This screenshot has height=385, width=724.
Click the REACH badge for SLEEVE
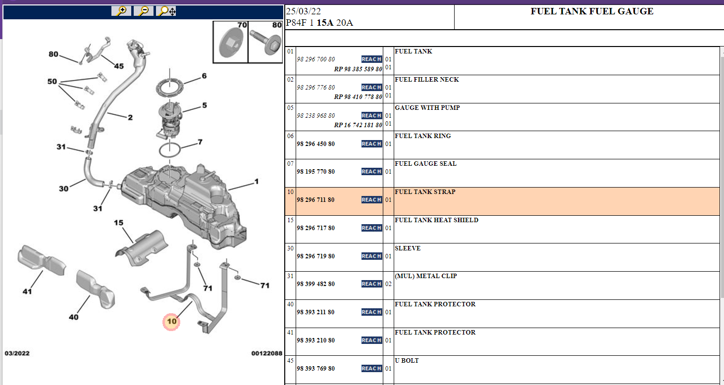[371, 256]
